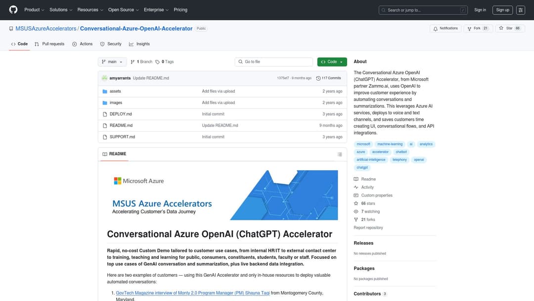
Task: Open GovTech Magazine interview link
Action: tap(193, 293)
